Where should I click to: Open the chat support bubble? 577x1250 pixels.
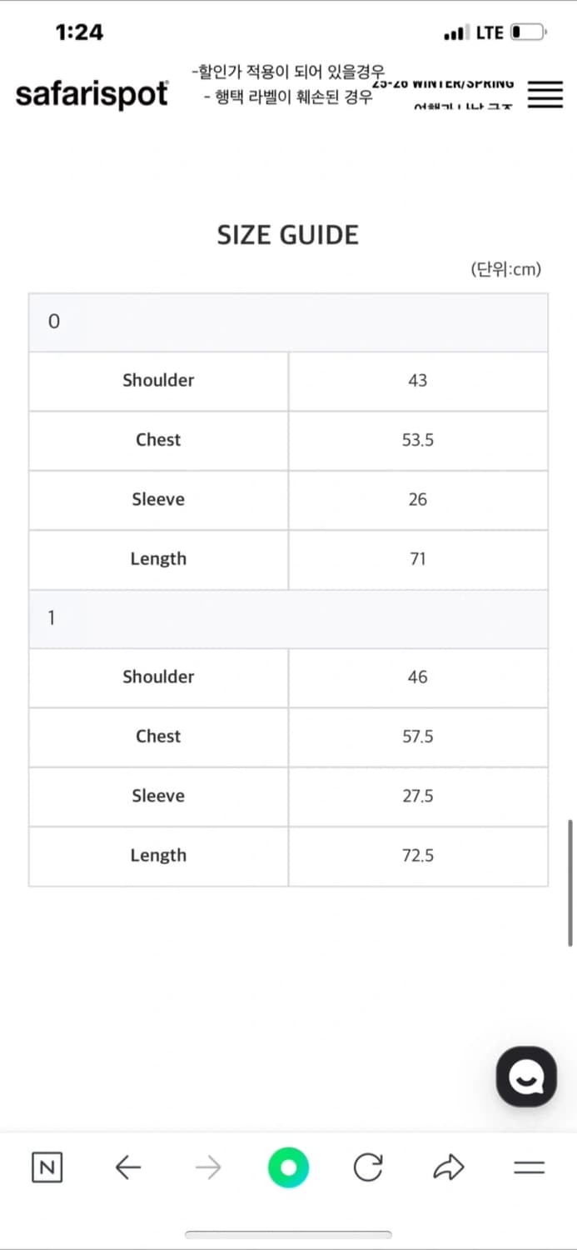[526, 1077]
